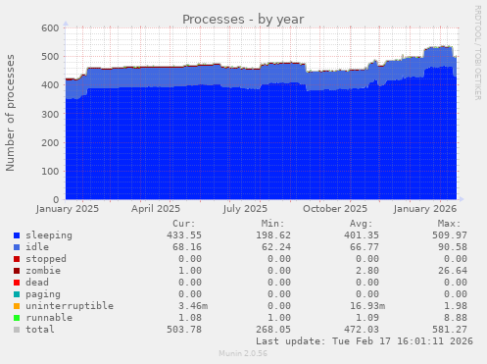Click the paging legend color swatch
The height and width of the screenshot is (364, 487).
click(17, 294)
